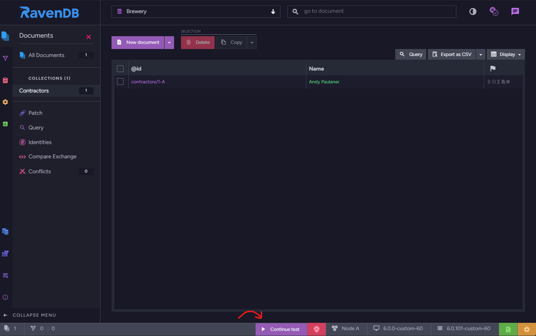Click the Copy button
The width and height of the screenshot is (536, 336).
[x=231, y=42]
